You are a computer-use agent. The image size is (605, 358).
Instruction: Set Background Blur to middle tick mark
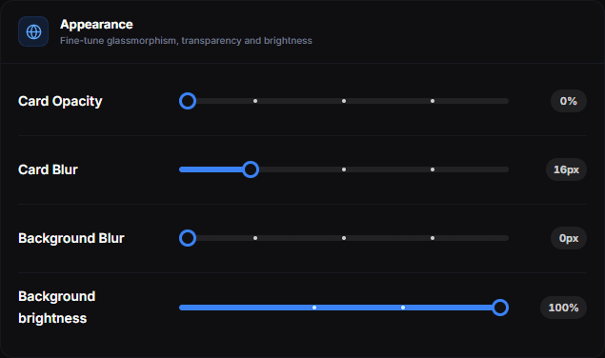344,238
